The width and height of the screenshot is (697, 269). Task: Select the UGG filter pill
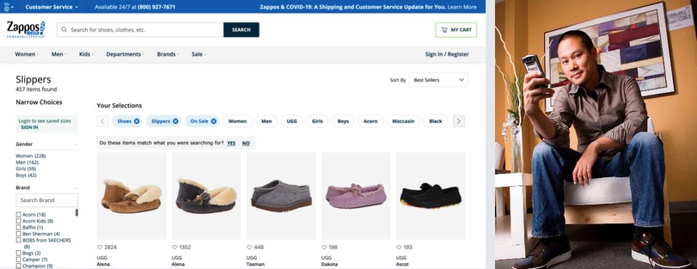(292, 121)
